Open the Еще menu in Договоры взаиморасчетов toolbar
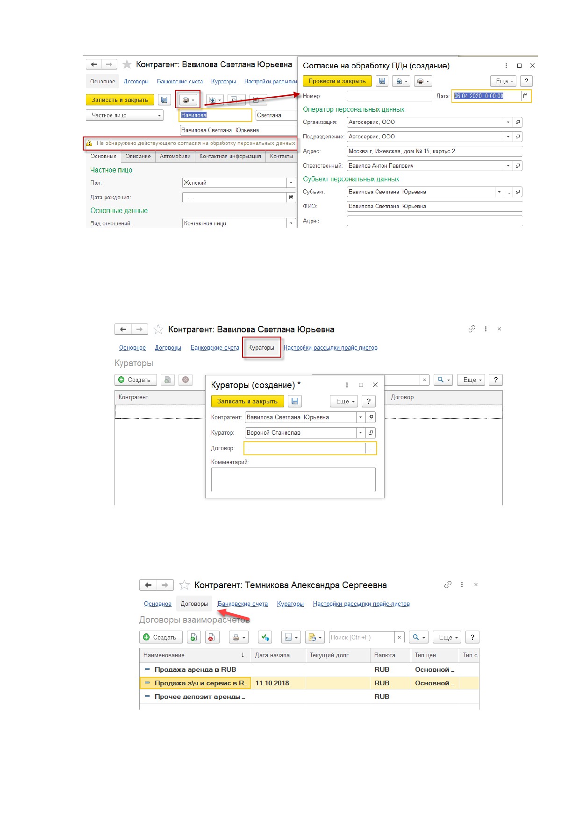Screen dimensions: 579x819 point(447,637)
